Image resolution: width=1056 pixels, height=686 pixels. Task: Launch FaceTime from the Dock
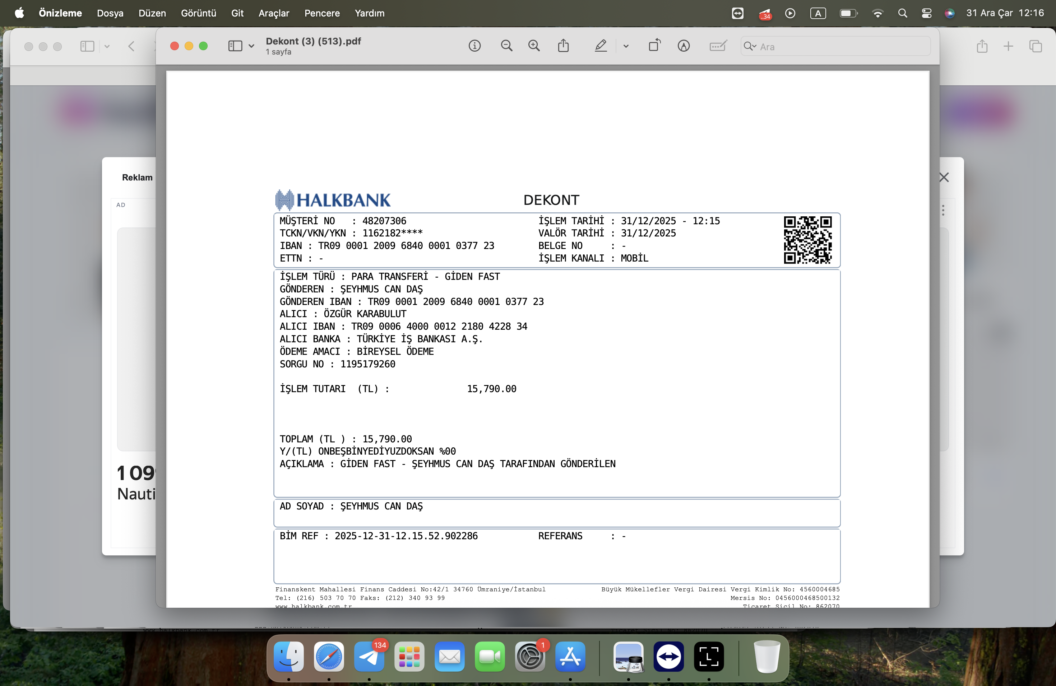point(490,656)
